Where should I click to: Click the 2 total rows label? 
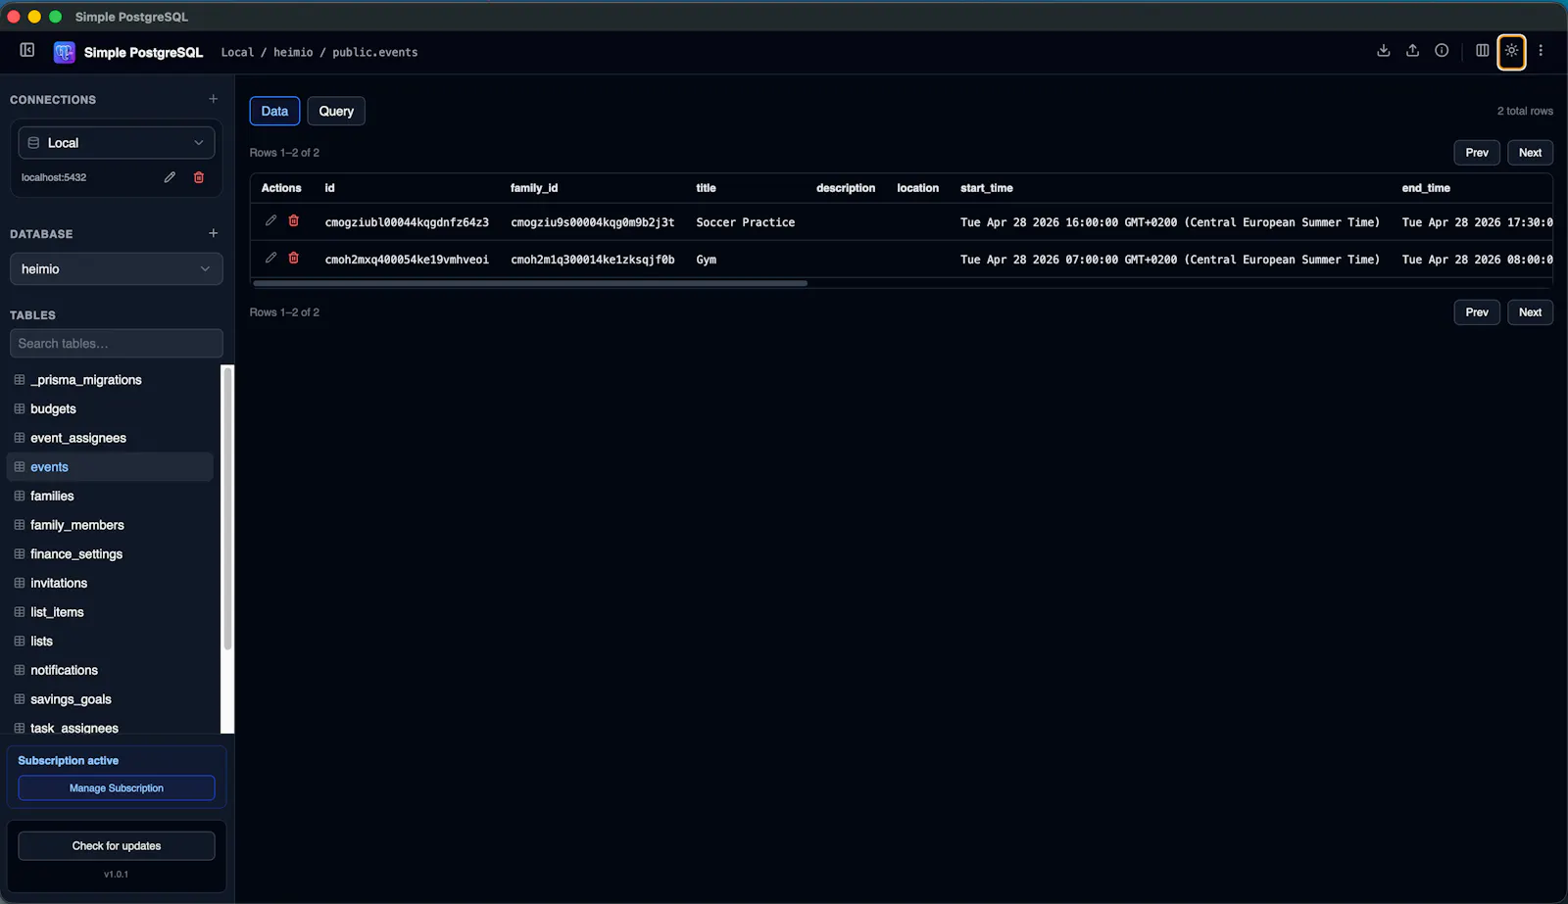coord(1525,111)
